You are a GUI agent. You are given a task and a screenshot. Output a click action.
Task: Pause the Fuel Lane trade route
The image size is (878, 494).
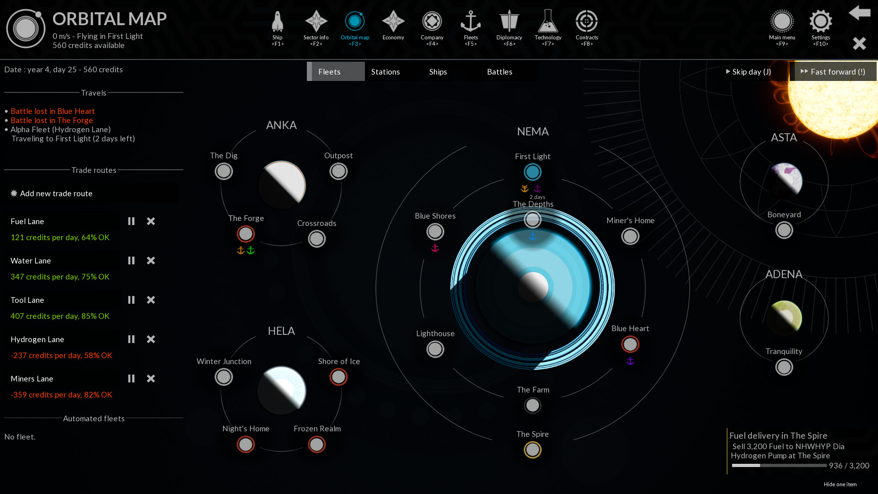pyautogui.click(x=131, y=221)
